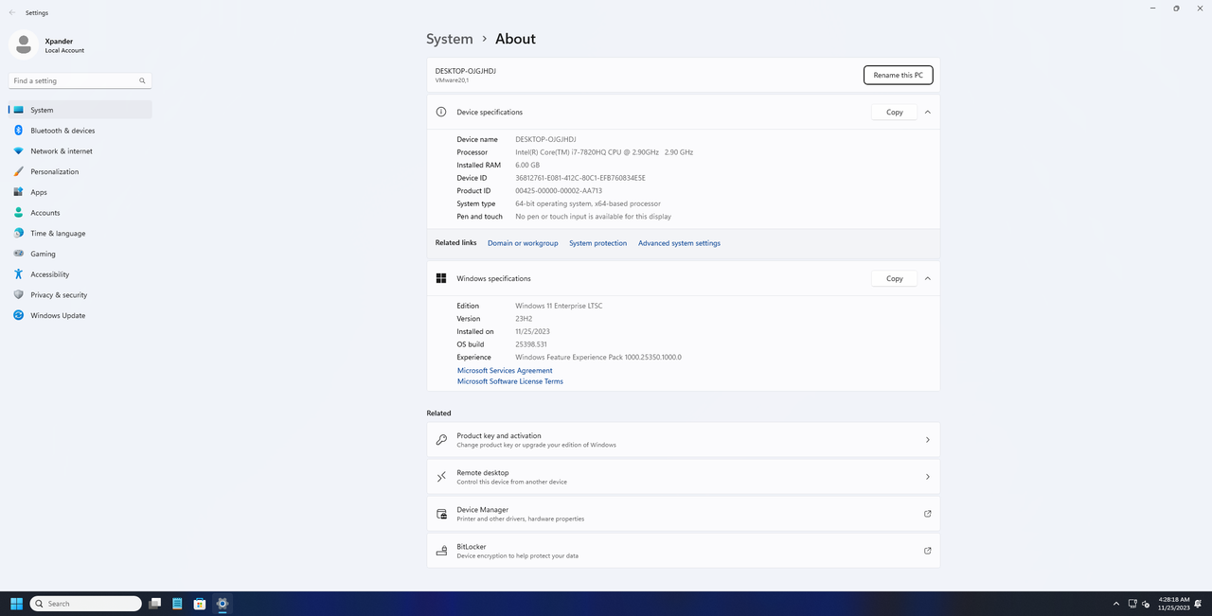Click the BitLocker lock drive icon
The width and height of the screenshot is (1212, 616).
click(x=441, y=551)
